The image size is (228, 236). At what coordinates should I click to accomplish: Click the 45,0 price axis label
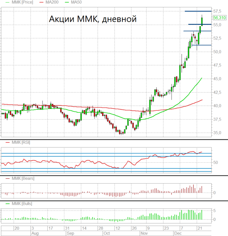(217, 79)
